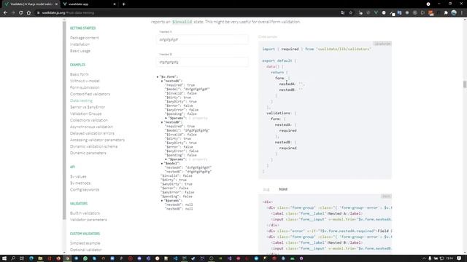The image size is (467, 262).
Task: Open the Validation Groups example
Action: pyautogui.click(x=86, y=114)
